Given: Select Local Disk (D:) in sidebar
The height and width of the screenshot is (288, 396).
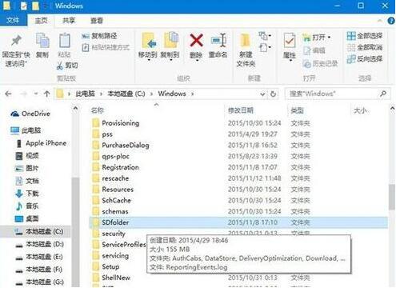Looking at the screenshot, I should (39, 244).
